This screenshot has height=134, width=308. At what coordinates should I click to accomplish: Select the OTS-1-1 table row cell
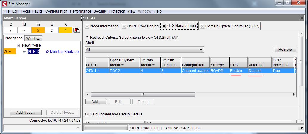(97, 70)
